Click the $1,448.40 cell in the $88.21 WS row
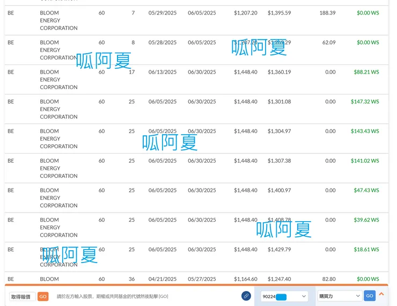The height and width of the screenshot is (306, 397). coord(245,72)
